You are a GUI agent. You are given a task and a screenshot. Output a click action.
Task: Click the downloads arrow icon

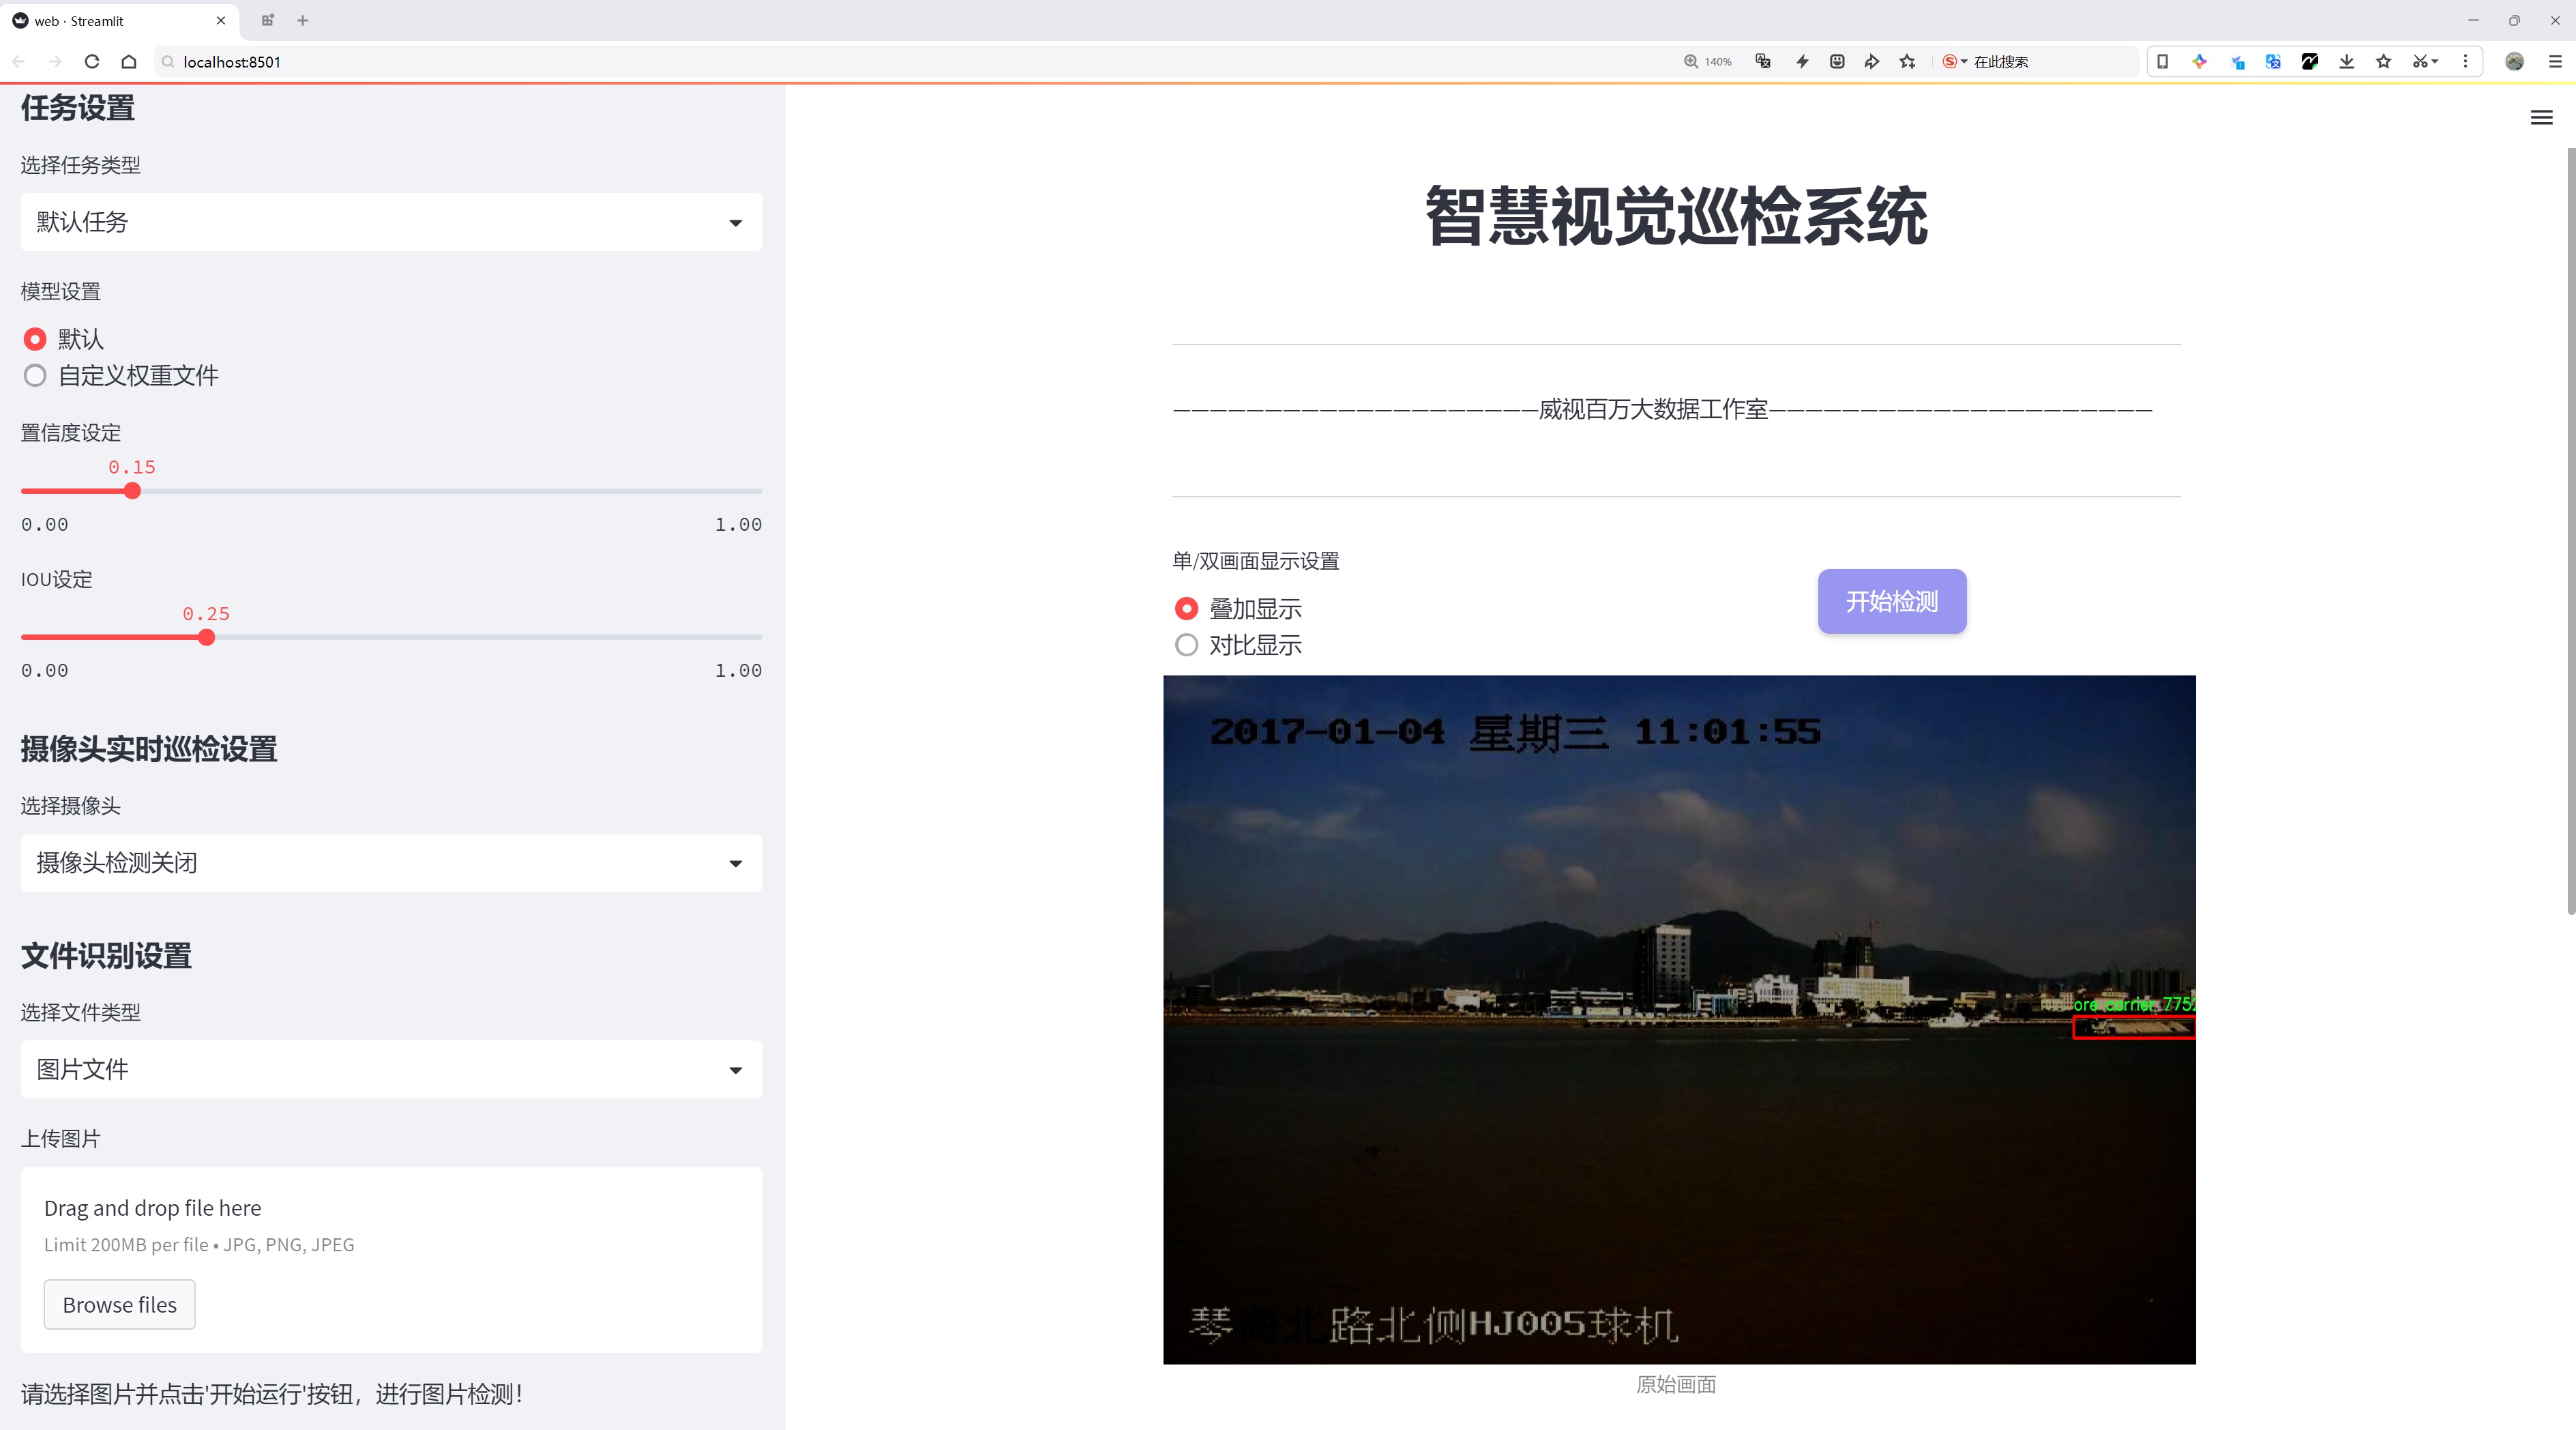tap(2346, 62)
